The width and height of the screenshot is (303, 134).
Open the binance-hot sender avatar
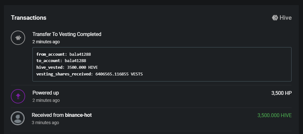click(18, 118)
